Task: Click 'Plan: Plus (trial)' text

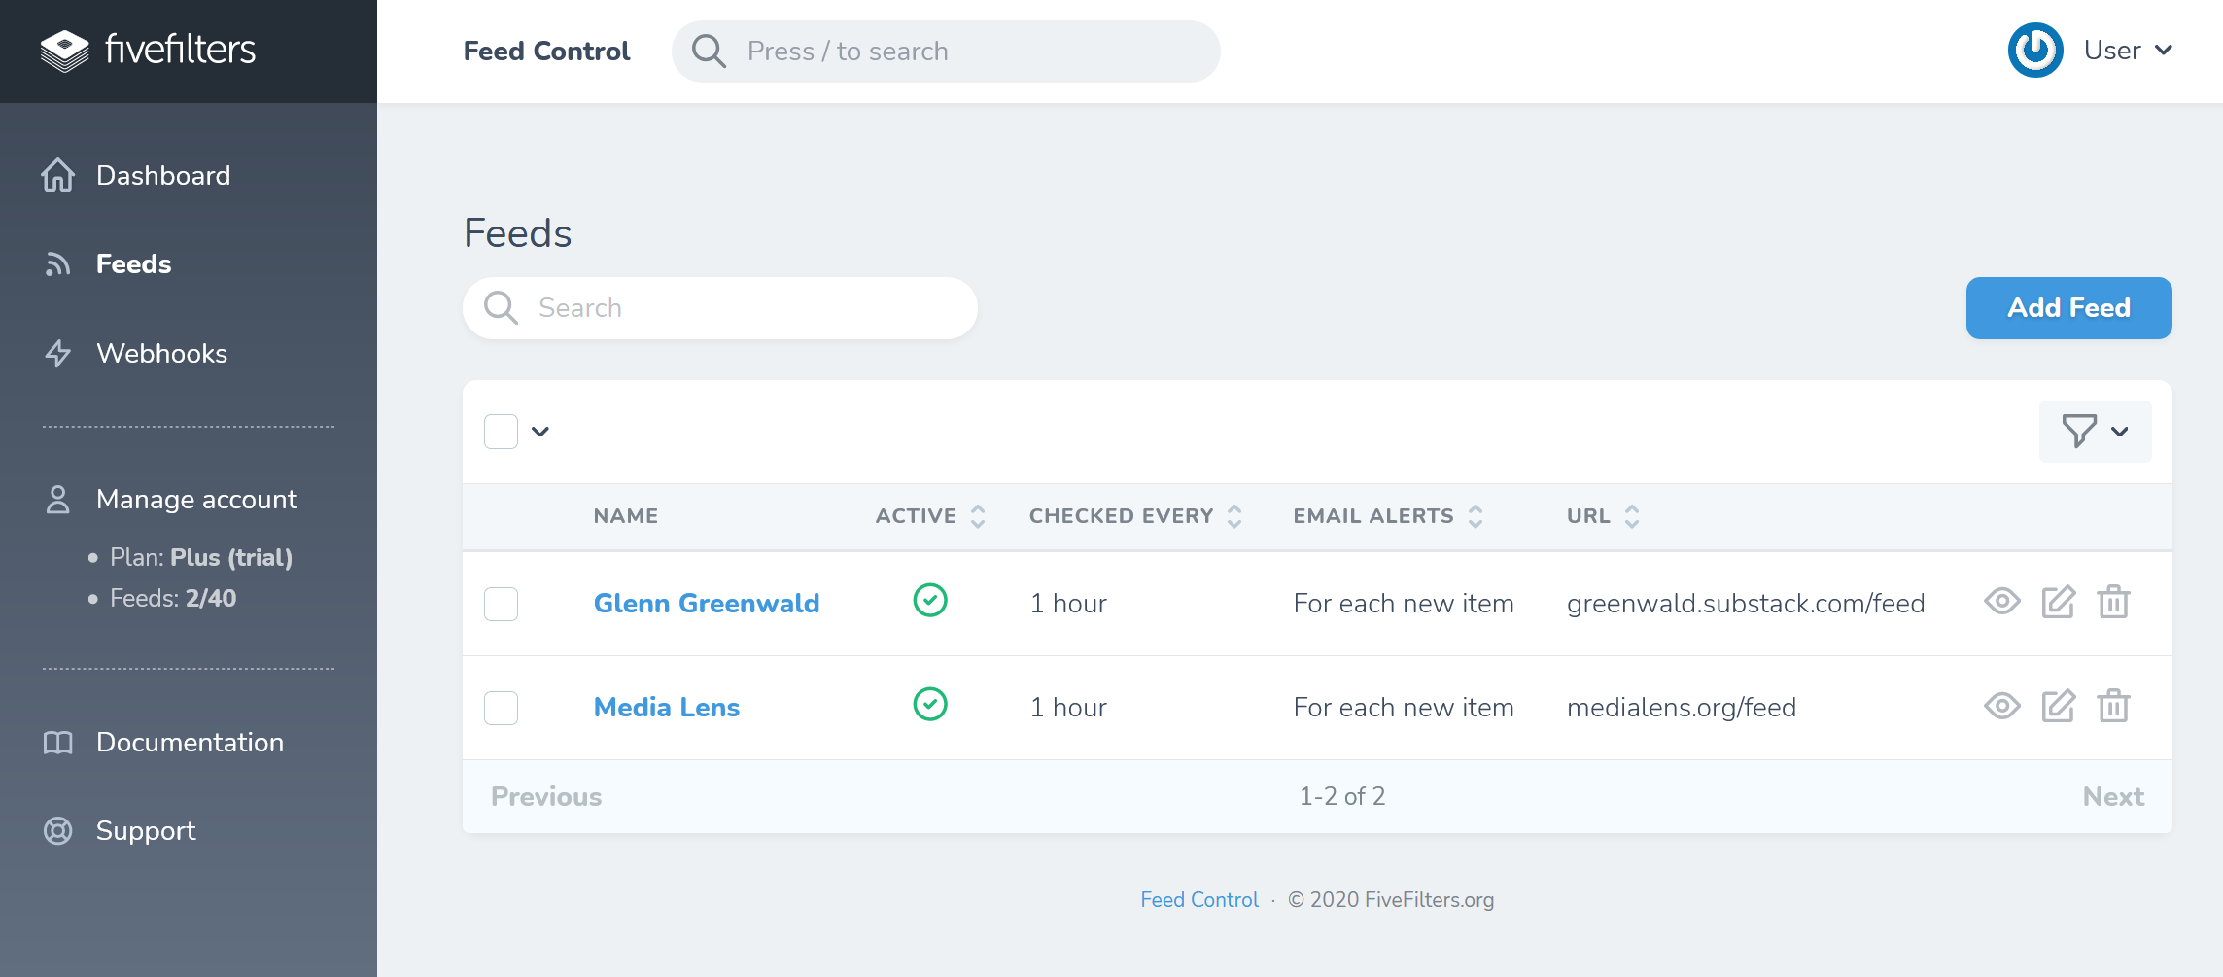Action: point(201,558)
